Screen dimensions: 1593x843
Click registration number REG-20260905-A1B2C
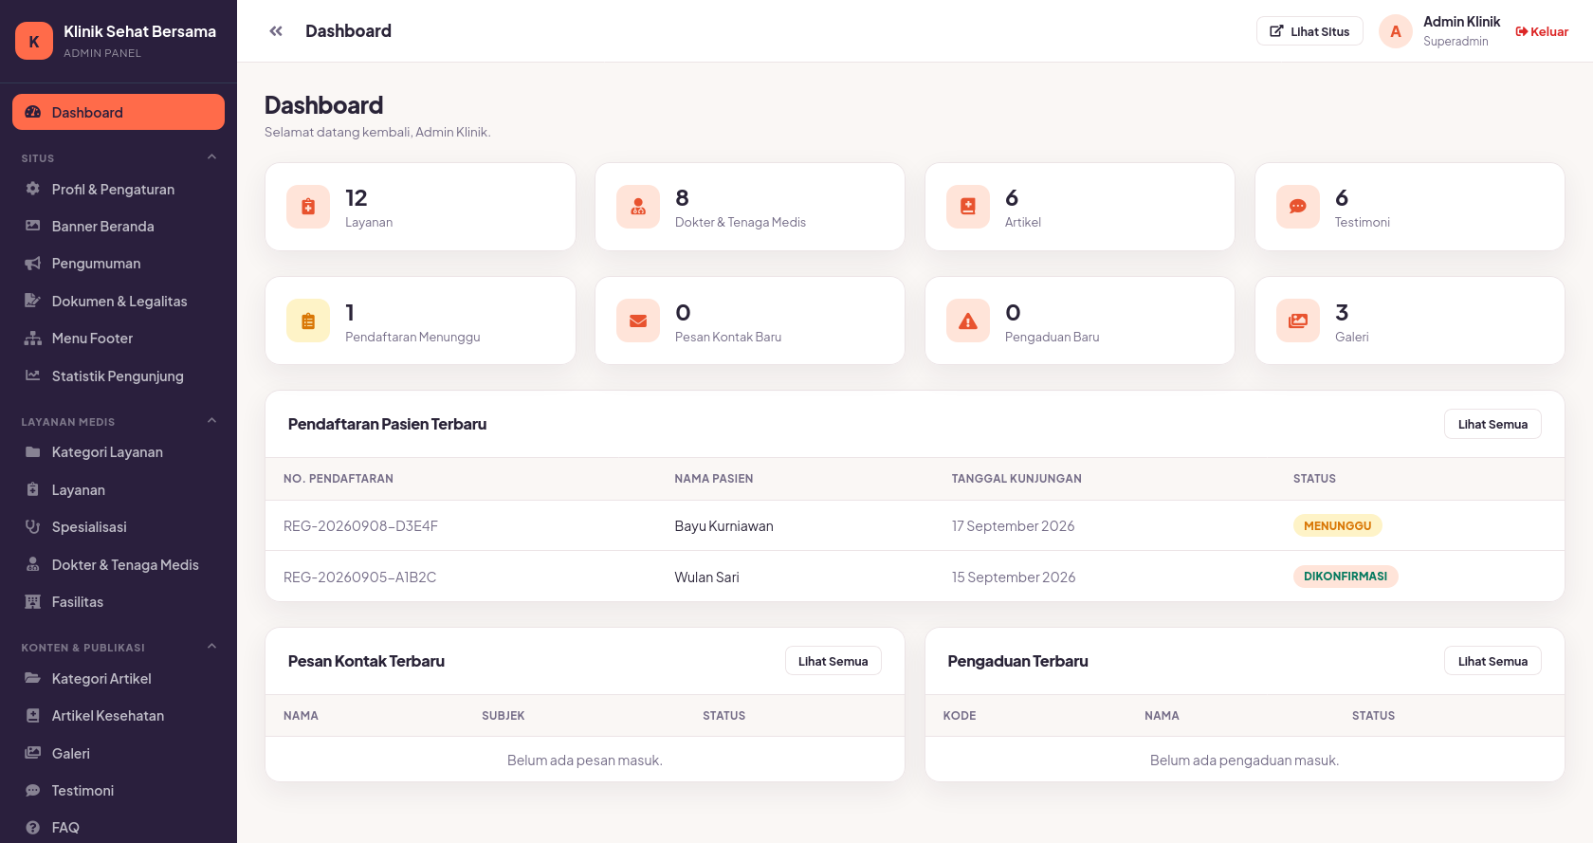pos(359,577)
